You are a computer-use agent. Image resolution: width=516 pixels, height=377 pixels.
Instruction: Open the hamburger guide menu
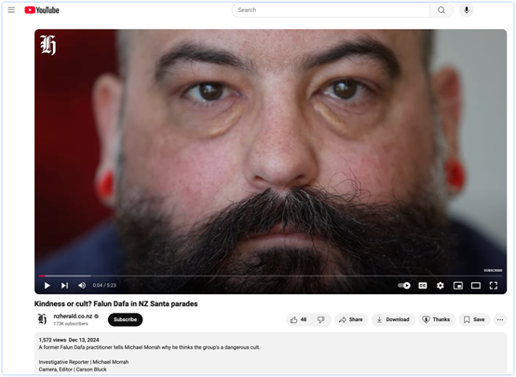tap(11, 10)
